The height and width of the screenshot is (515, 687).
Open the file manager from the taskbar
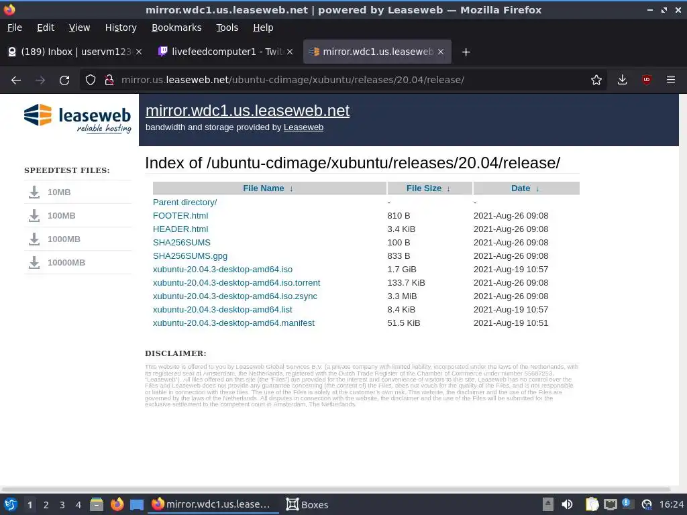click(97, 504)
